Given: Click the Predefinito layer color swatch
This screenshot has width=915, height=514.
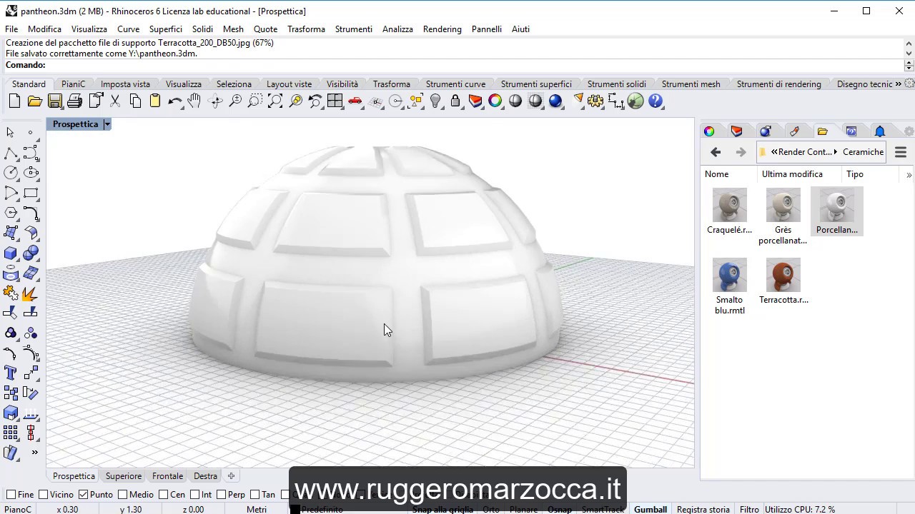Looking at the screenshot, I should point(295,510).
